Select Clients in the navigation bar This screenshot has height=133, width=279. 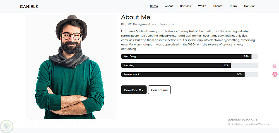(x=218, y=6)
